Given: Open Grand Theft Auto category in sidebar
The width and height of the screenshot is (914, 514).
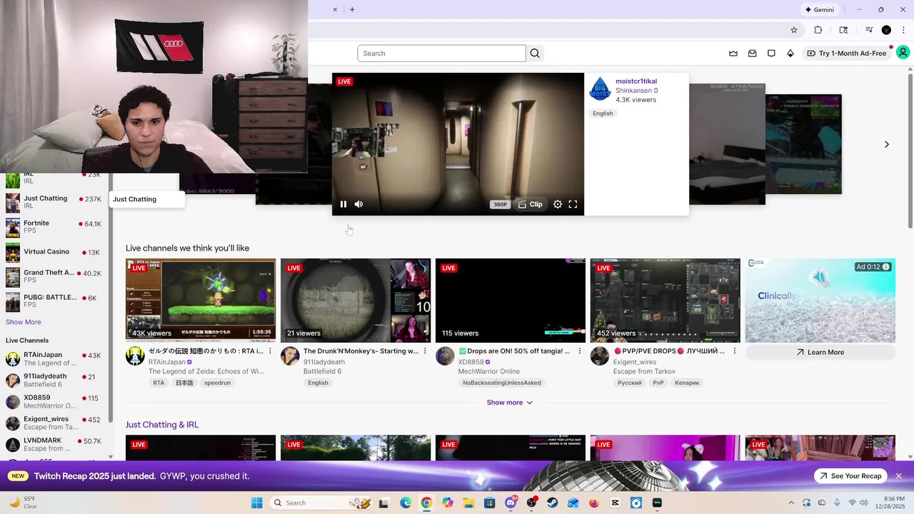Looking at the screenshot, I should click(x=54, y=276).
